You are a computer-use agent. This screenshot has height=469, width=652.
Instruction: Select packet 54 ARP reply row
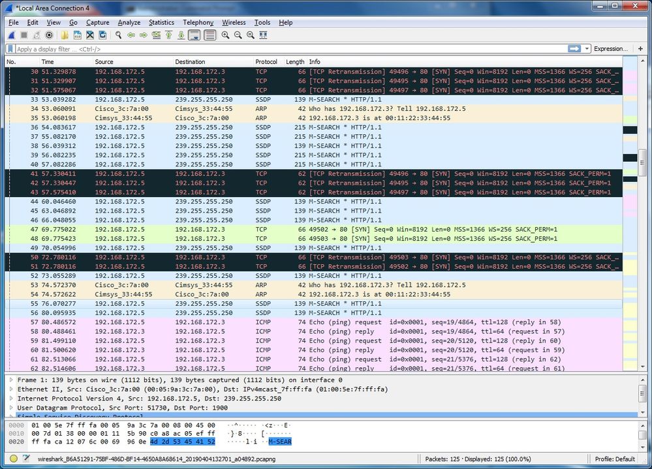pos(314,294)
